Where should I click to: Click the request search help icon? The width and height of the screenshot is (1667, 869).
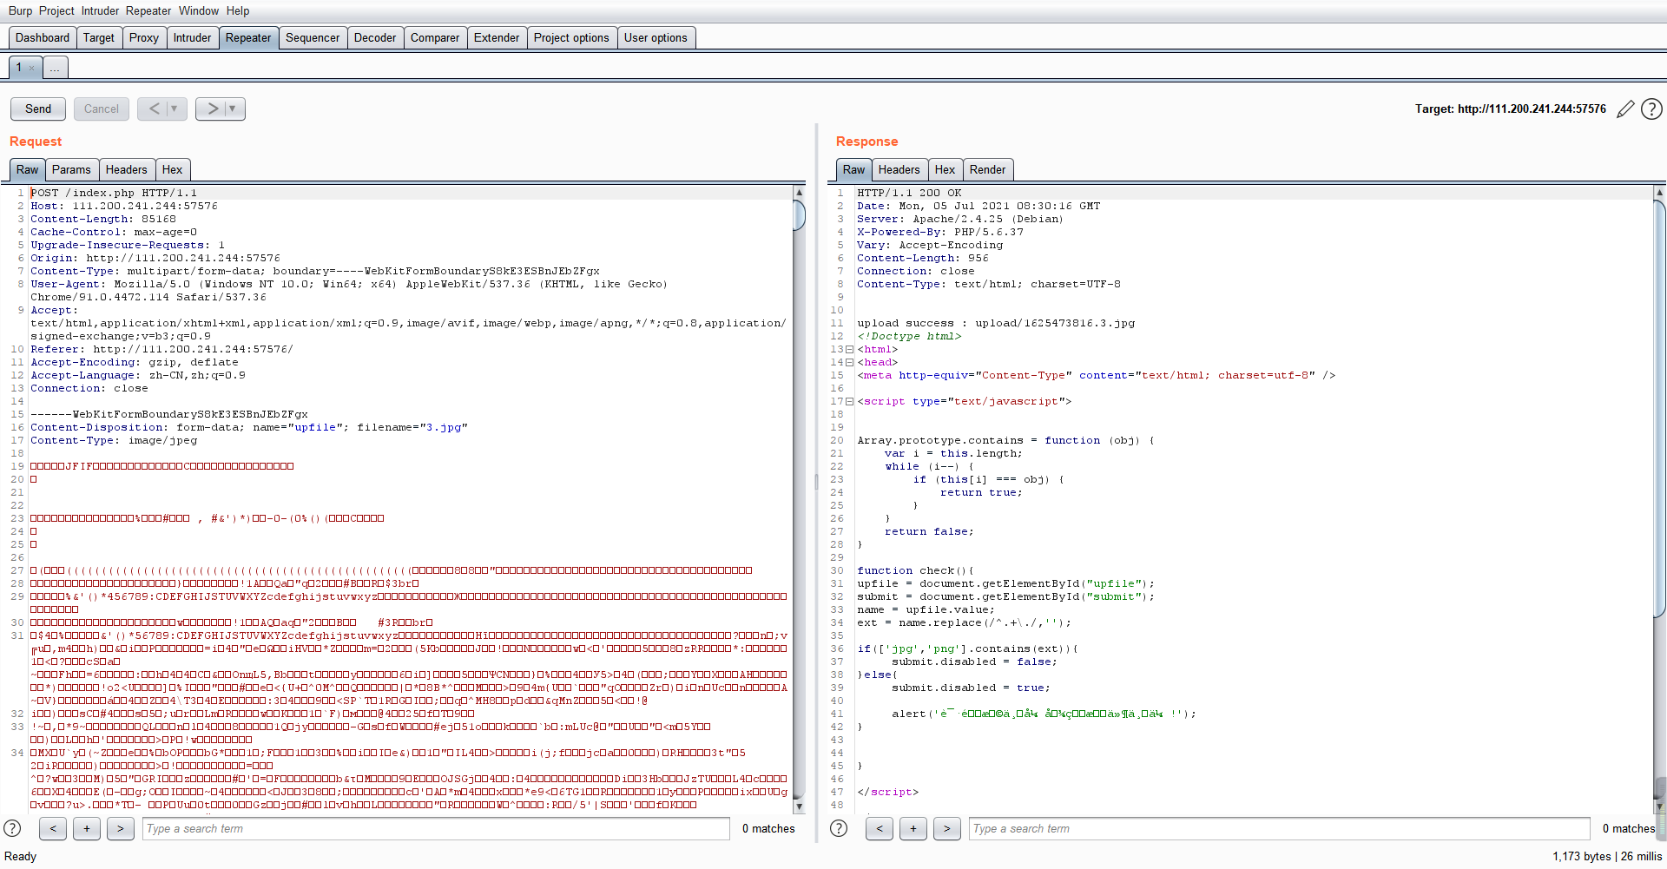click(12, 828)
